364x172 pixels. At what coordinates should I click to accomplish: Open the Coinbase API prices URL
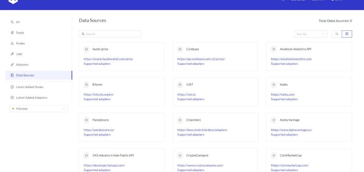201,59
